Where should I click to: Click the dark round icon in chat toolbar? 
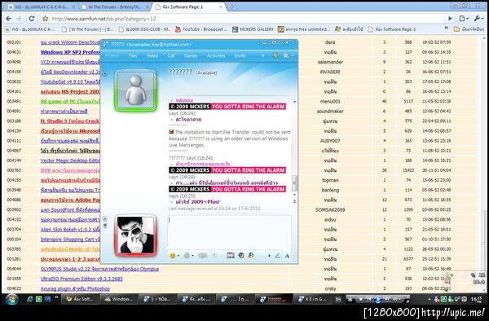pos(241,256)
